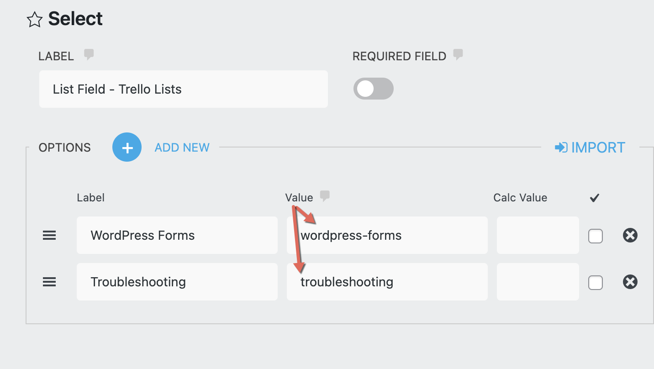Grab the drag handle for Troubleshooting row
Viewport: 654px width, 369px height.
click(x=49, y=282)
